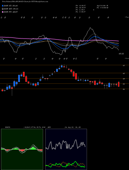Viewport: 129px width, 170px height.
Task: Click the 'Pre H: 38.97' value
Action: pyautogui.click(x=81, y=8)
